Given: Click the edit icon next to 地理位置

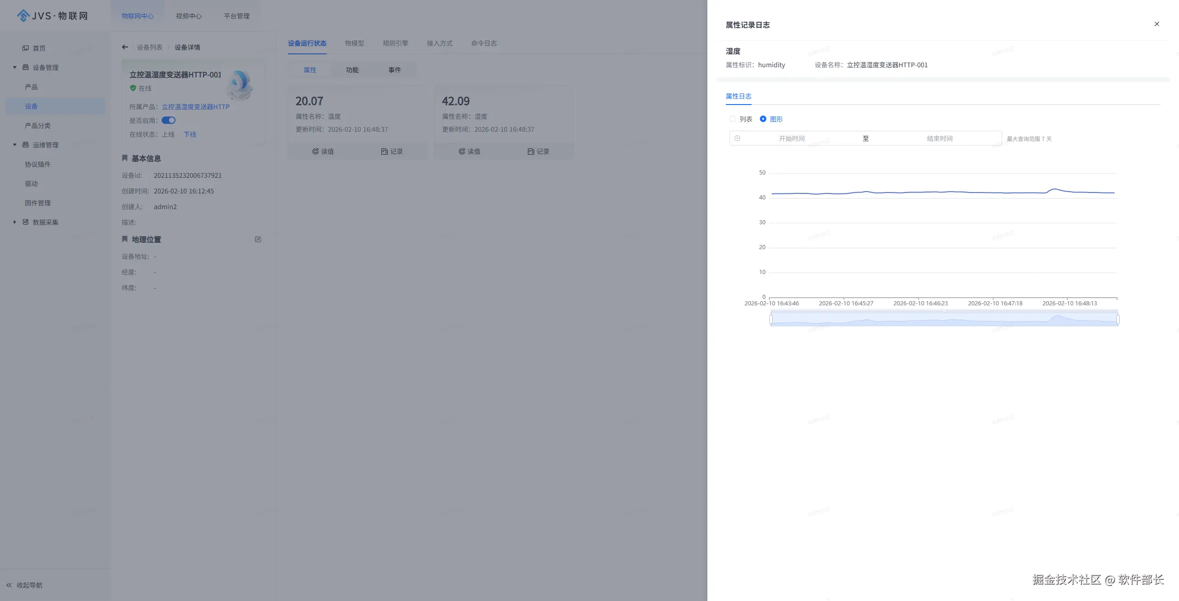Looking at the screenshot, I should pyautogui.click(x=258, y=239).
